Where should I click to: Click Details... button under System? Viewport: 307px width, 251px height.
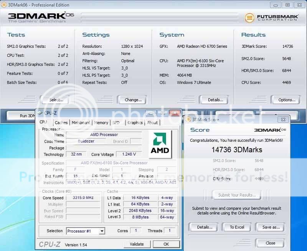[x=214, y=100]
